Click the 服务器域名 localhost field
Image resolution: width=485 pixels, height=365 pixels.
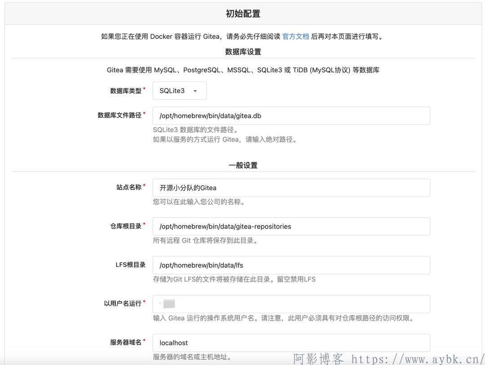[x=291, y=343]
